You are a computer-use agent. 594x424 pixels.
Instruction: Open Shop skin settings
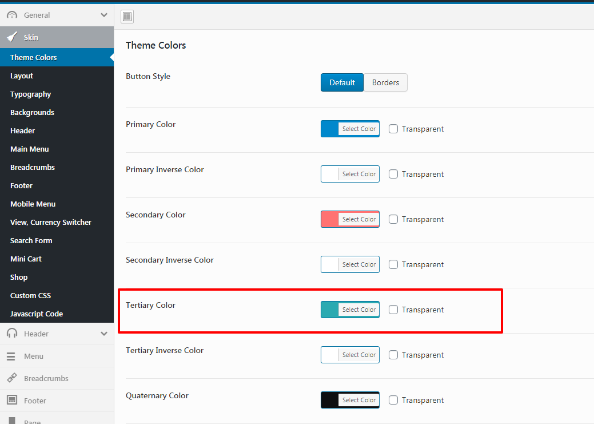click(x=57, y=277)
